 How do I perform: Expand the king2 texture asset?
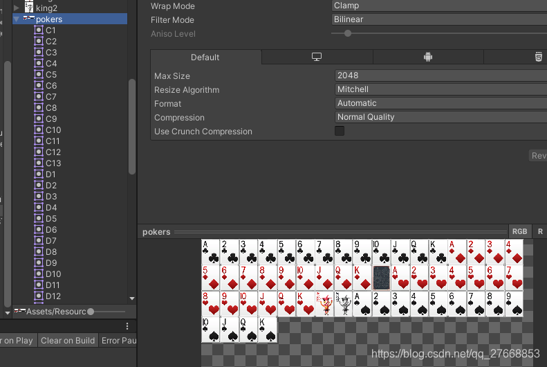click(17, 8)
